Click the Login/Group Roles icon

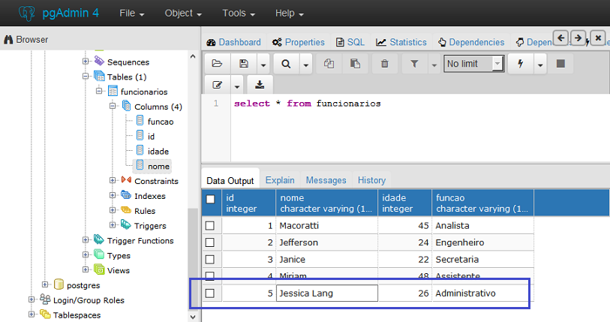pos(45,299)
